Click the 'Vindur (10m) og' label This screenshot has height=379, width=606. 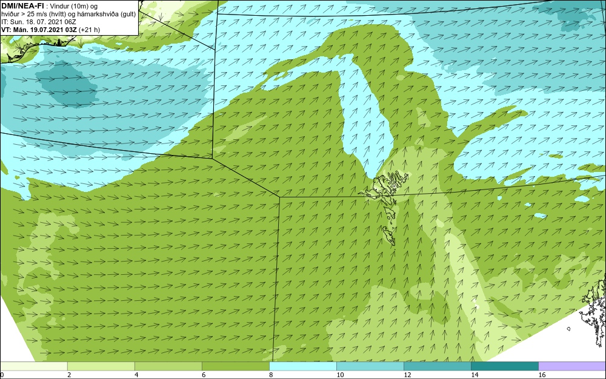pyautogui.click(x=74, y=6)
